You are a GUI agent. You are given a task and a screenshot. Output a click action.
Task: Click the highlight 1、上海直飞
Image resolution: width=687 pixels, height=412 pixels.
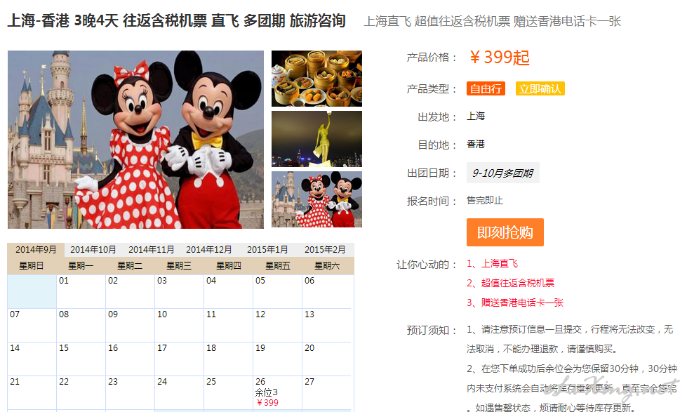pyautogui.click(x=492, y=263)
